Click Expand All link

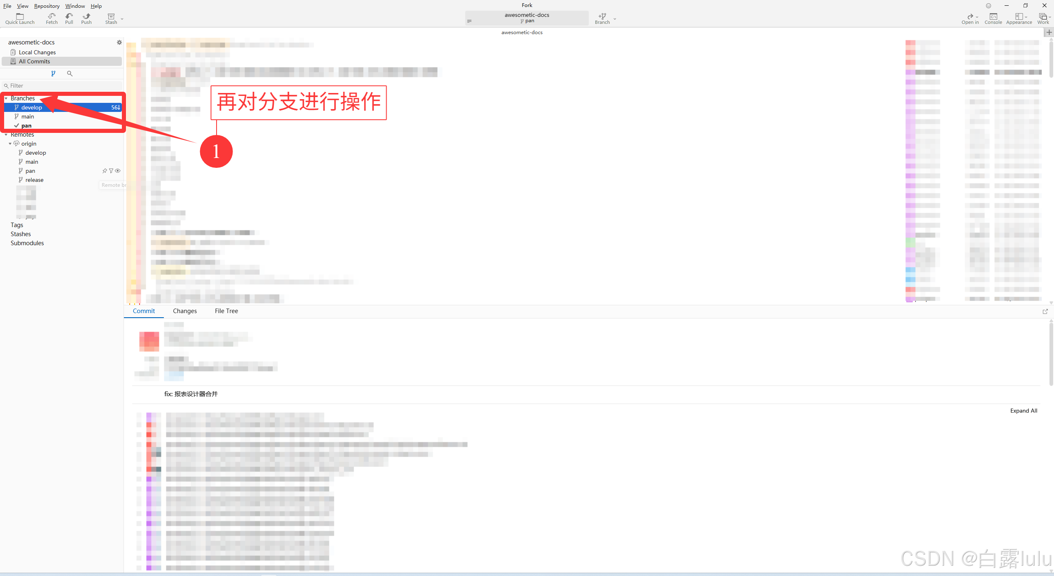click(x=1024, y=411)
